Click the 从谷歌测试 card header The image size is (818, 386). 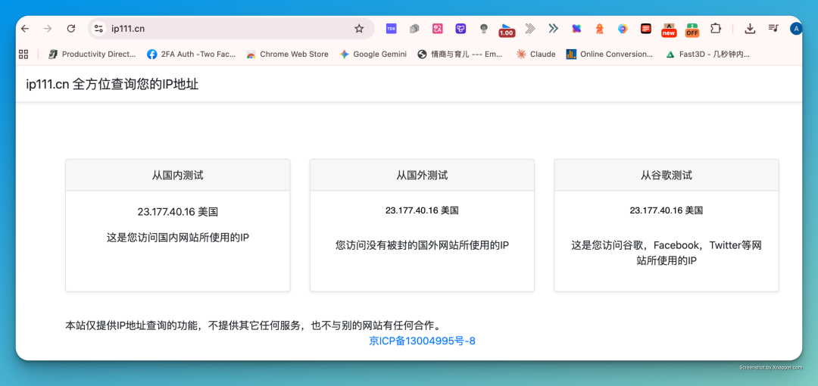[x=667, y=176]
